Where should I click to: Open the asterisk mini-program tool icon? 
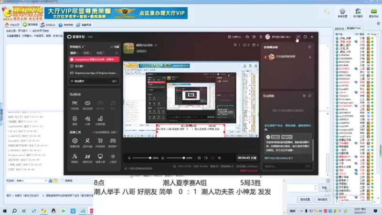coord(113,157)
